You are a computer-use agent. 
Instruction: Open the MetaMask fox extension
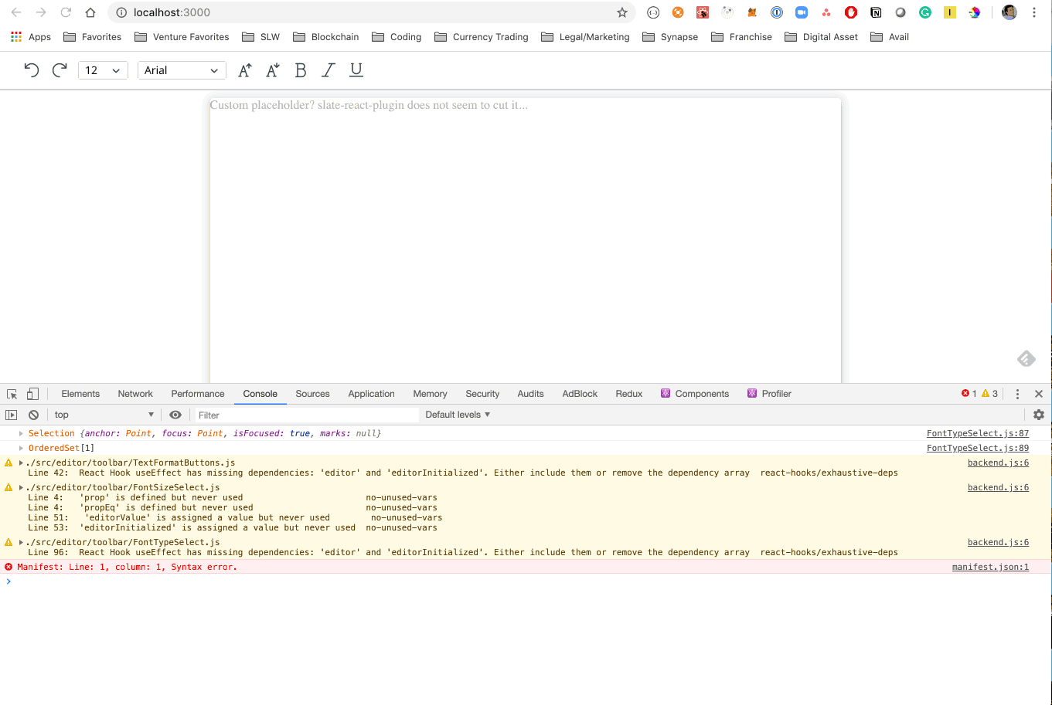click(x=752, y=12)
